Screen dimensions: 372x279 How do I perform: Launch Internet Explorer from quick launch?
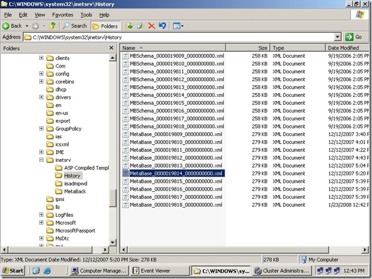pos(47,270)
